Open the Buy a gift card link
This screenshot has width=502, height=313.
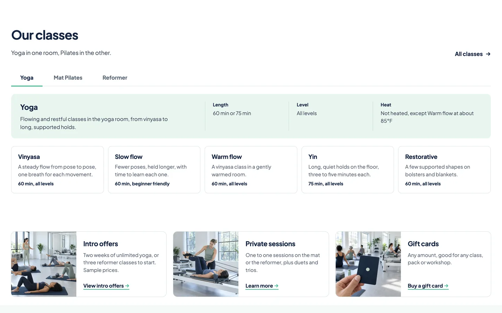[428, 286]
